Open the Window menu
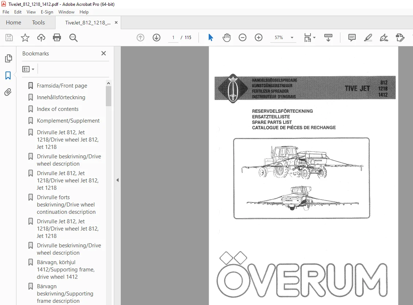This screenshot has width=413, height=305. coord(66,12)
